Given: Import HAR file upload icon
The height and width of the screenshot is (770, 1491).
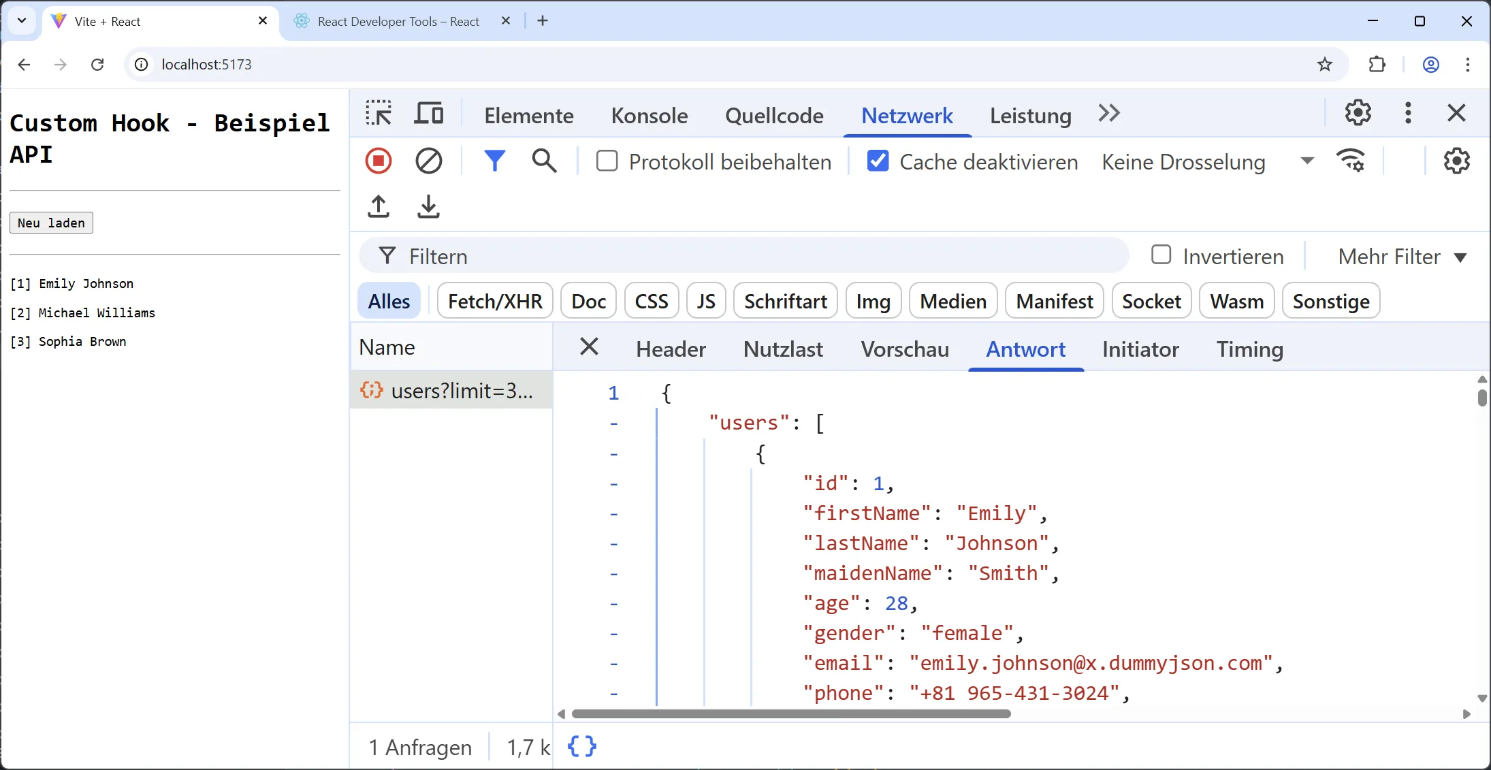Looking at the screenshot, I should click(x=379, y=206).
